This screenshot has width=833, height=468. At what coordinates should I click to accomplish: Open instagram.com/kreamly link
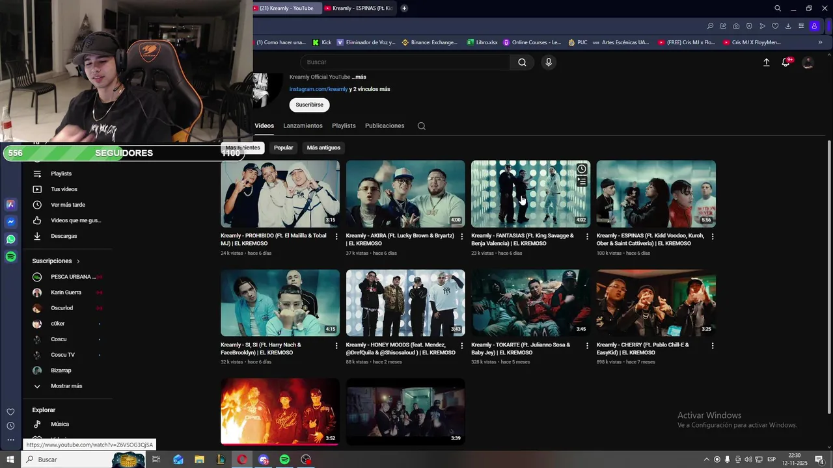(x=319, y=89)
